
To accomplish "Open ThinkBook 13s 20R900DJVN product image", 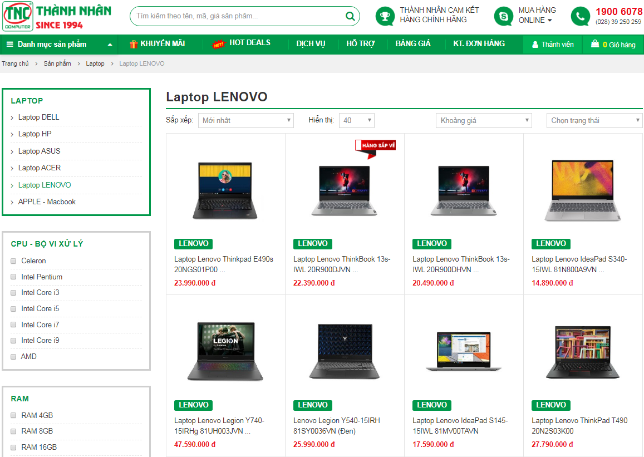I will click(344, 190).
